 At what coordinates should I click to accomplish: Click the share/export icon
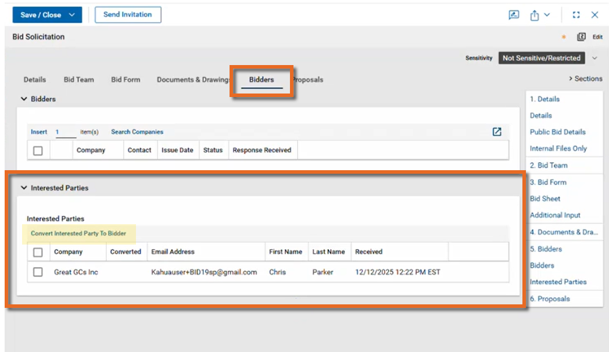click(x=535, y=15)
